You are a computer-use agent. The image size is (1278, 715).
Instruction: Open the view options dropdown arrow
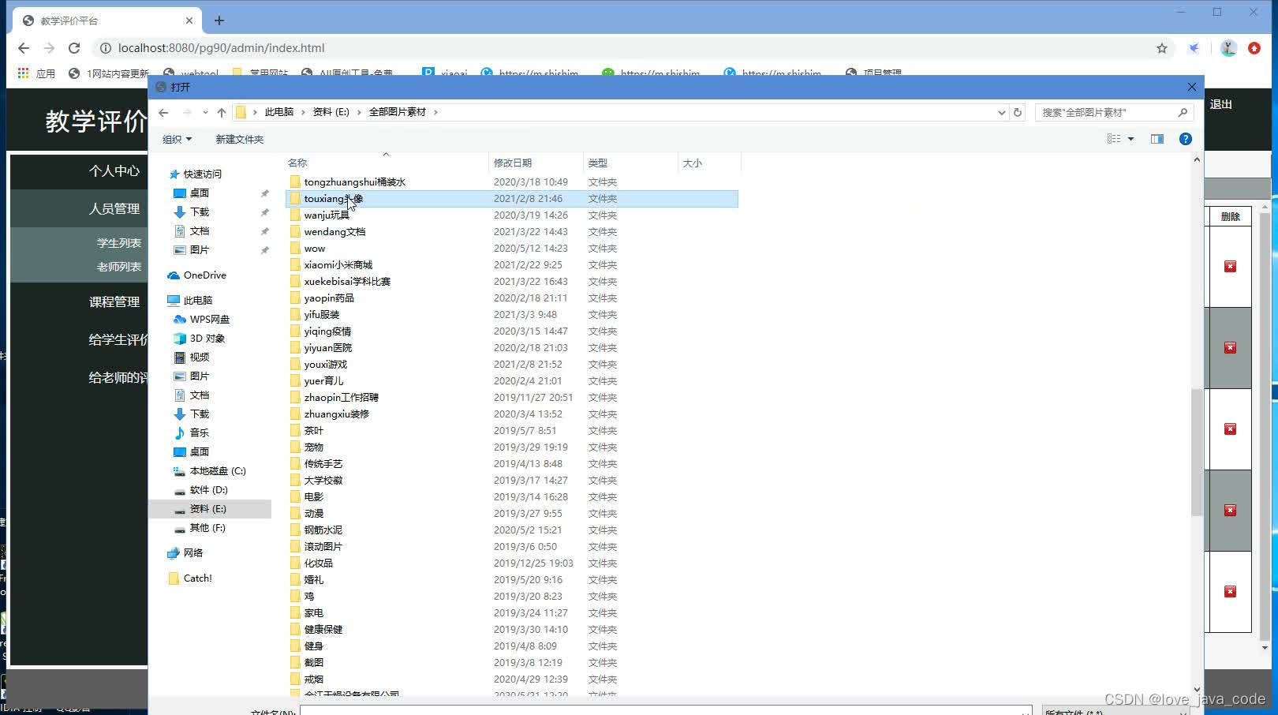point(1130,139)
